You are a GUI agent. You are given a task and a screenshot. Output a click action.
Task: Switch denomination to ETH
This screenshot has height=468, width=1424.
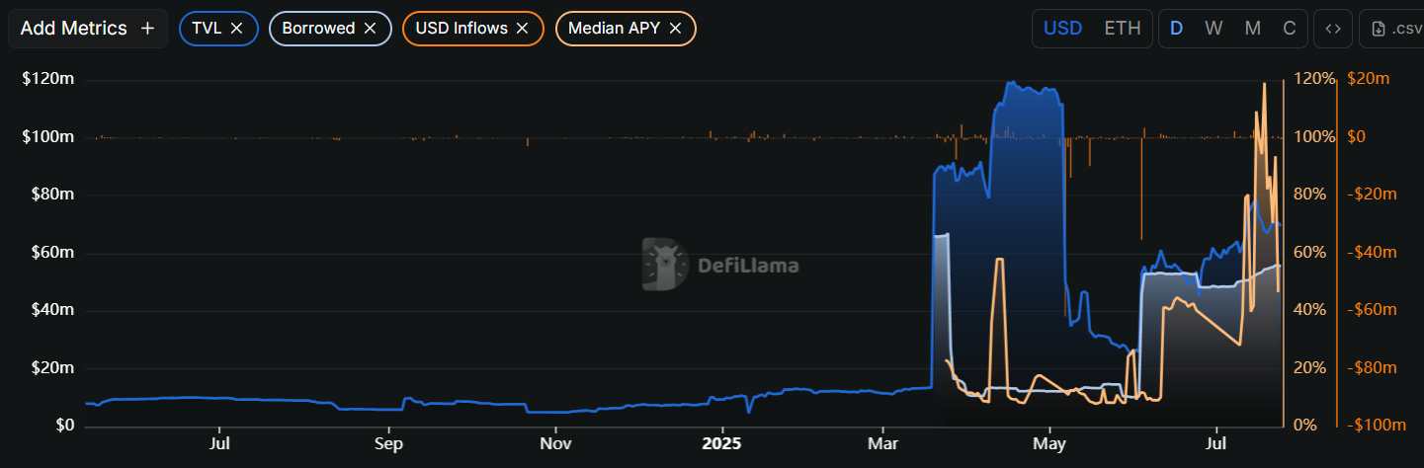click(1122, 29)
